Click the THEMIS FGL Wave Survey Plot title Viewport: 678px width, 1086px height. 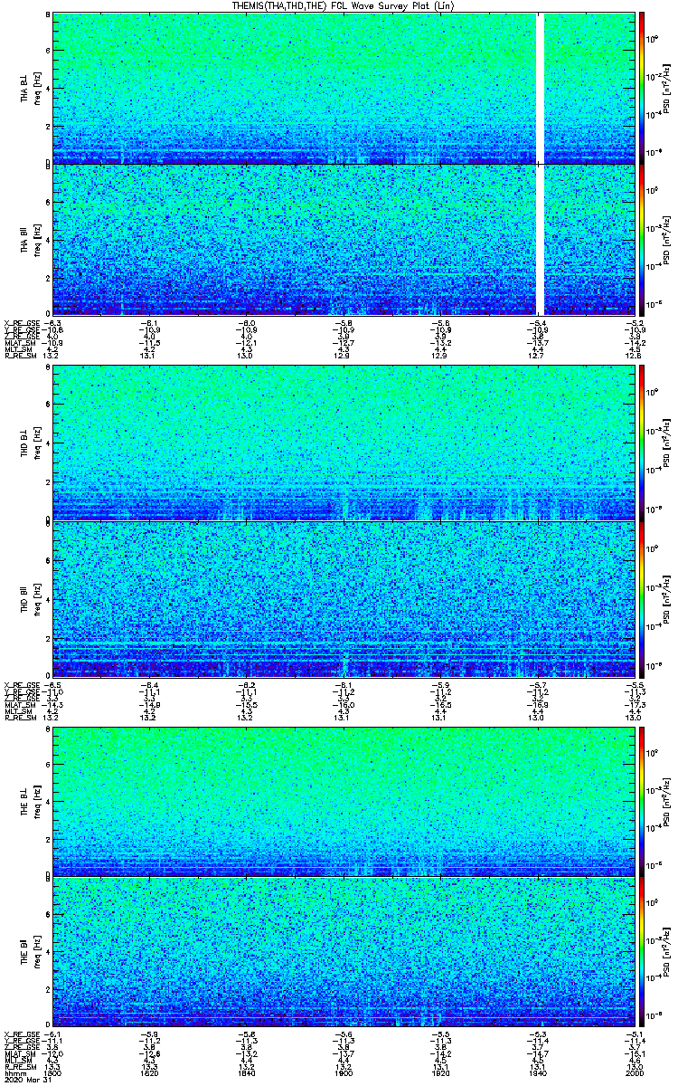(x=343, y=5)
